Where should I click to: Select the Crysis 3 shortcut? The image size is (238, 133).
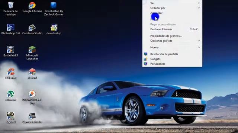click(11, 118)
